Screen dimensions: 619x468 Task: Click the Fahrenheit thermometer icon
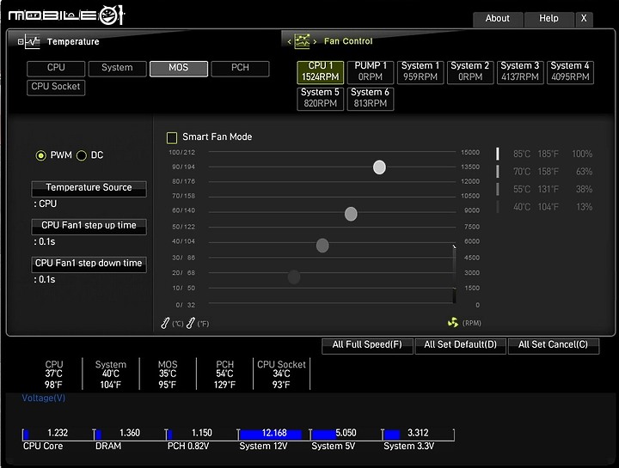pos(190,323)
